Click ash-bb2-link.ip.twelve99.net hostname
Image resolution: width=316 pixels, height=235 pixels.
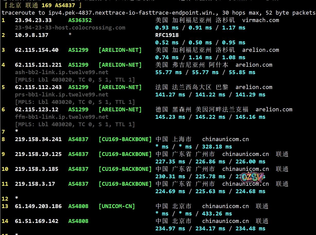click(61, 72)
